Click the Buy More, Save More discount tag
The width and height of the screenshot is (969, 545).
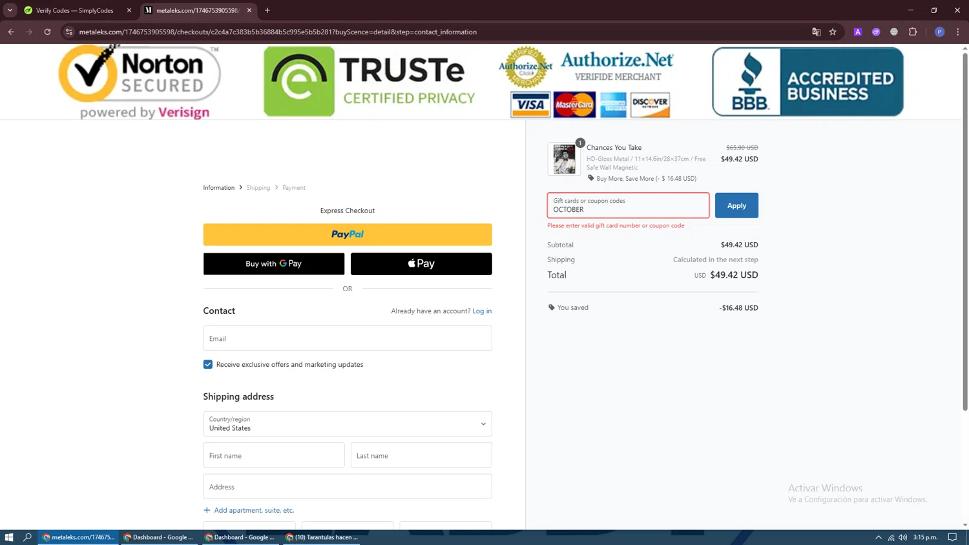pyautogui.click(x=642, y=179)
